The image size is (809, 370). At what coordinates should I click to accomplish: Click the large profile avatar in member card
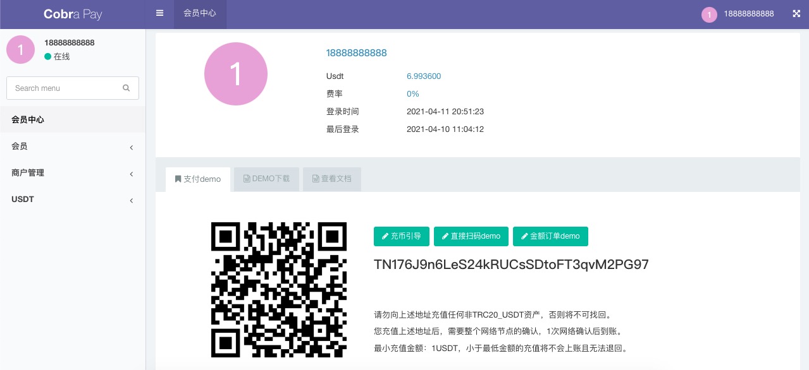tap(236, 74)
